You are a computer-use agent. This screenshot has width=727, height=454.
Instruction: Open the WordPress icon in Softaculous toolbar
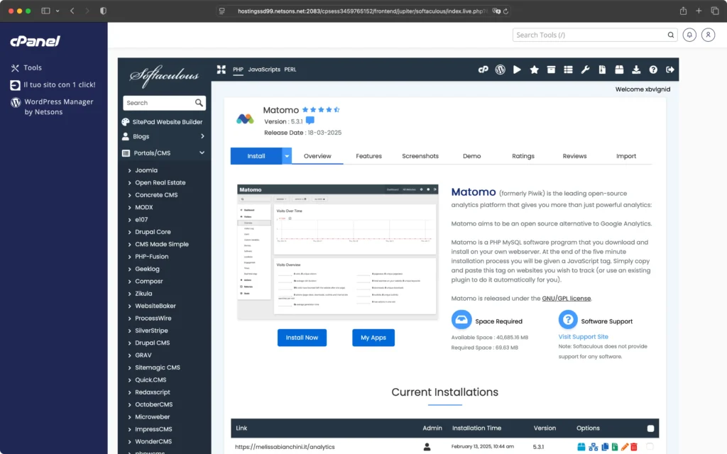coord(500,70)
